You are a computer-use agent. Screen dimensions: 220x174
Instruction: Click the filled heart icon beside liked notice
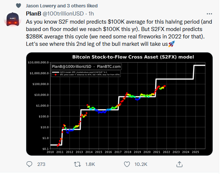click(18, 6)
